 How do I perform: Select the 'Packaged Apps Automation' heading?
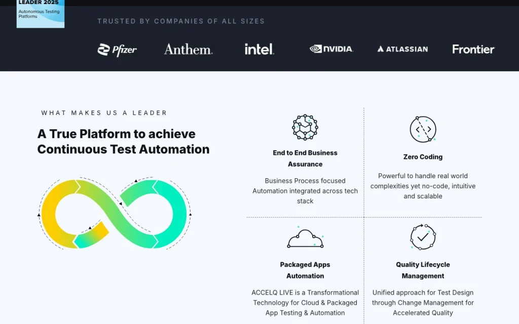pos(305,270)
